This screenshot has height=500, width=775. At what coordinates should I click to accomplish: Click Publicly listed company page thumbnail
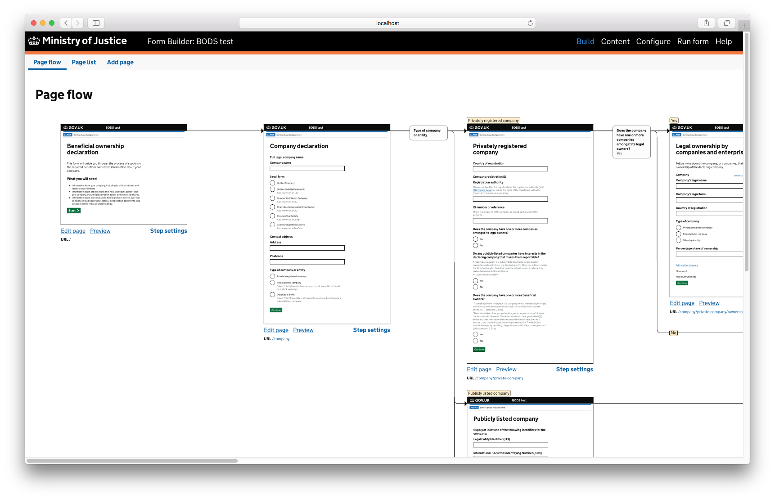pos(530,428)
